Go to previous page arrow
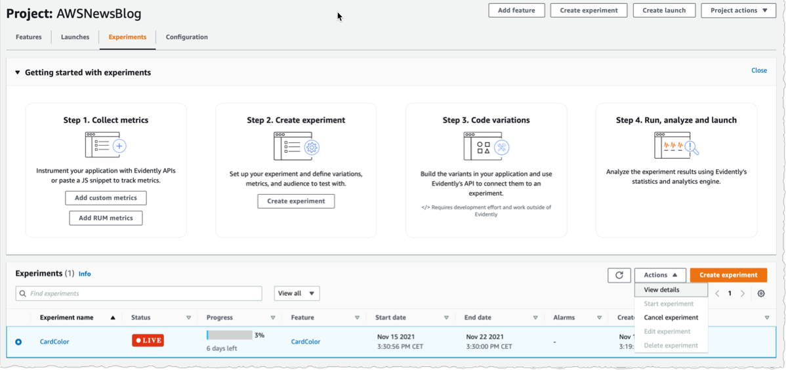786x370 pixels. 717,293
